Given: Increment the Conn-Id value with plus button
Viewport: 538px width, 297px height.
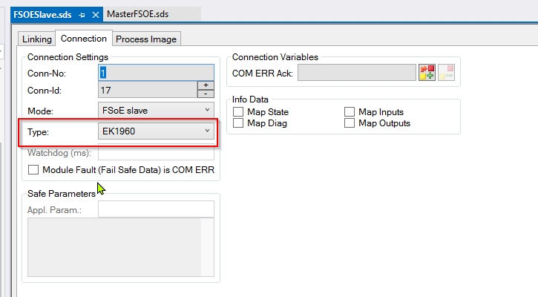Looking at the screenshot, I should click(206, 85).
